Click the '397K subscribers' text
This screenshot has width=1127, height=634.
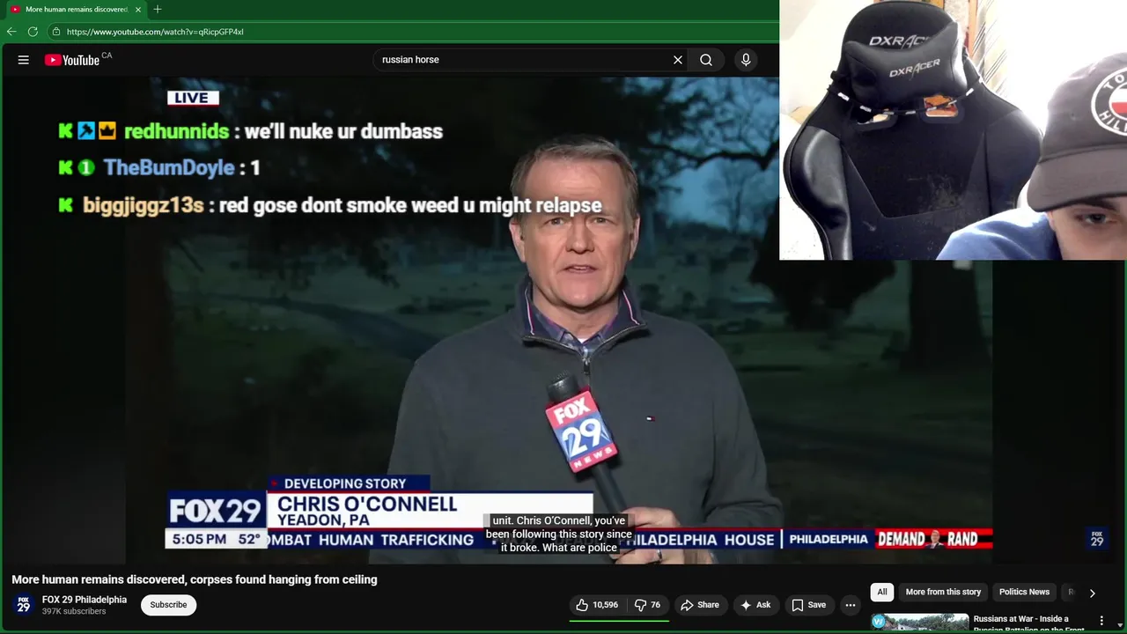(x=74, y=611)
